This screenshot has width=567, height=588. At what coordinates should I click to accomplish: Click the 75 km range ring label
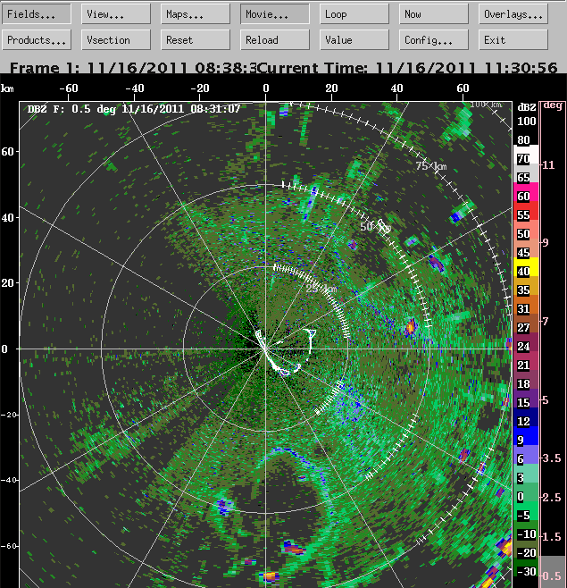(431, 165)
